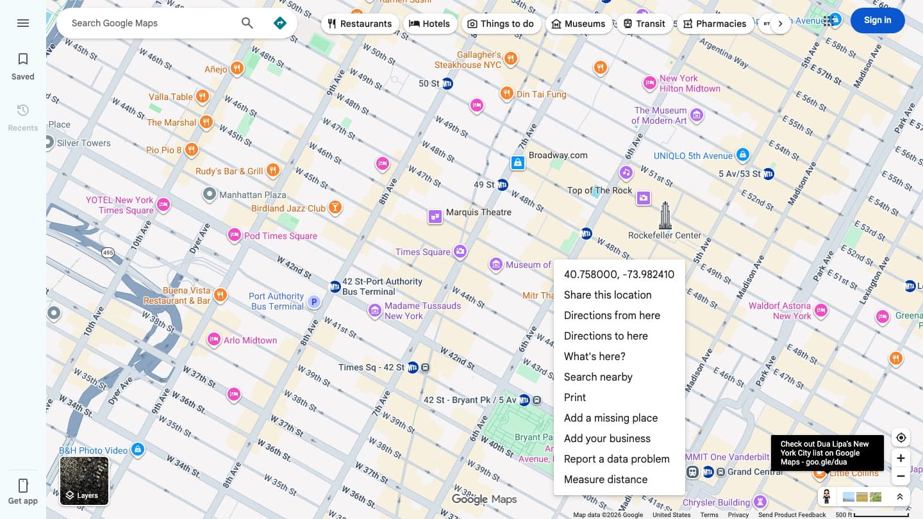The image size is (923, 519).
Task: Select the Pharmacies chip
Action: 715,24
